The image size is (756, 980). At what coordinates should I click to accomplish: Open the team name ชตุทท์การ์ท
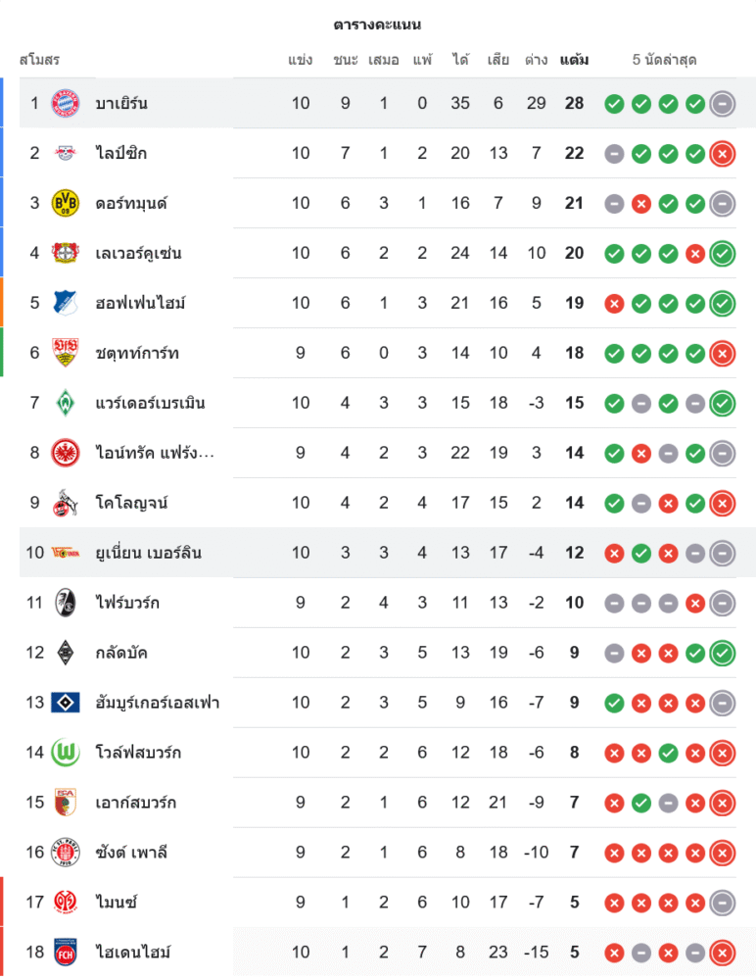coord(137,353)
